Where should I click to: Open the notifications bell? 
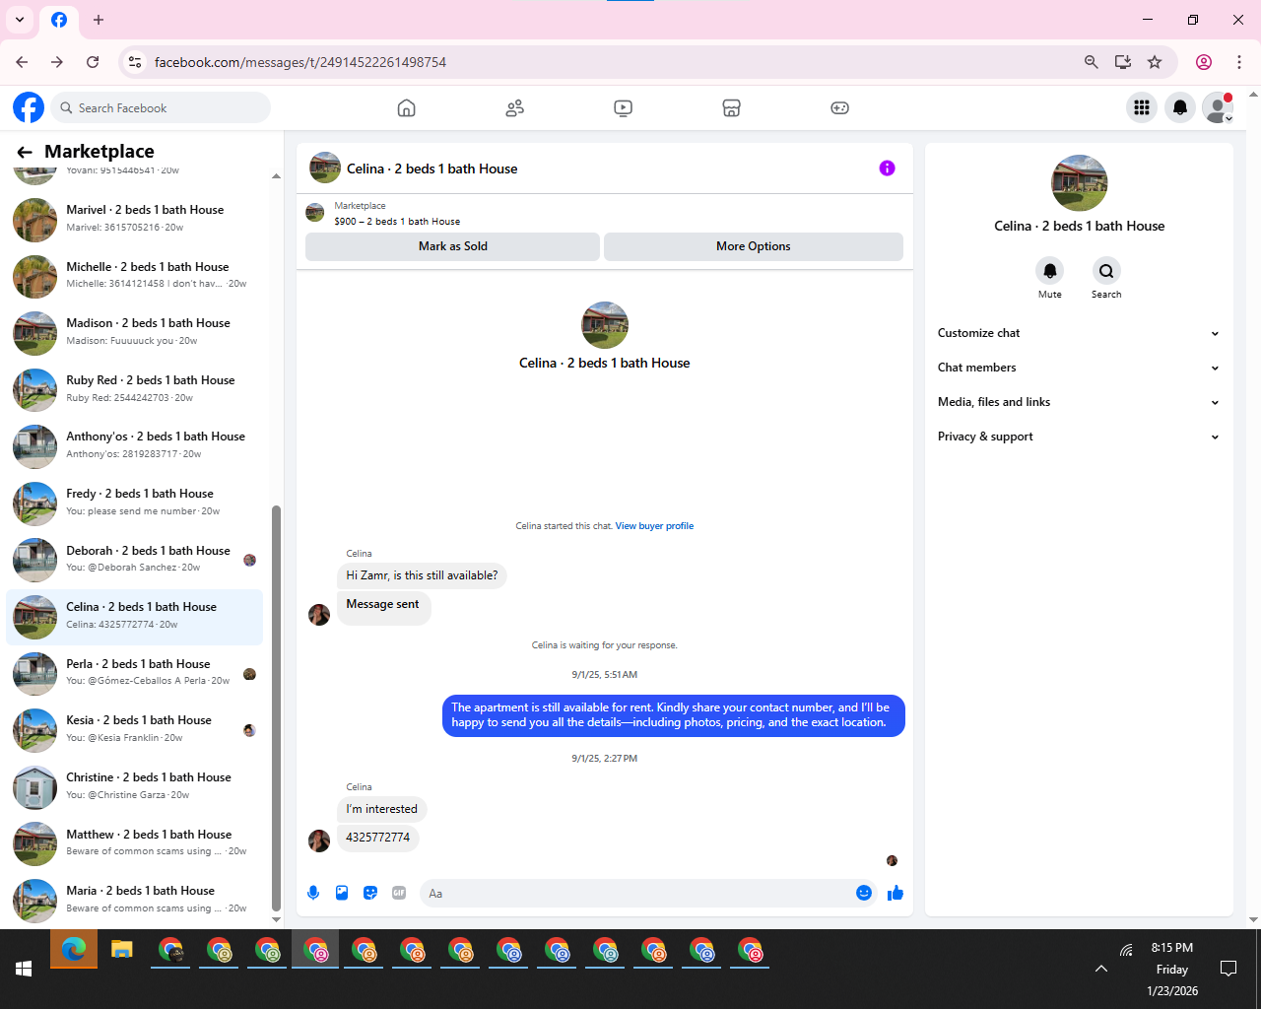point(1180,107)
